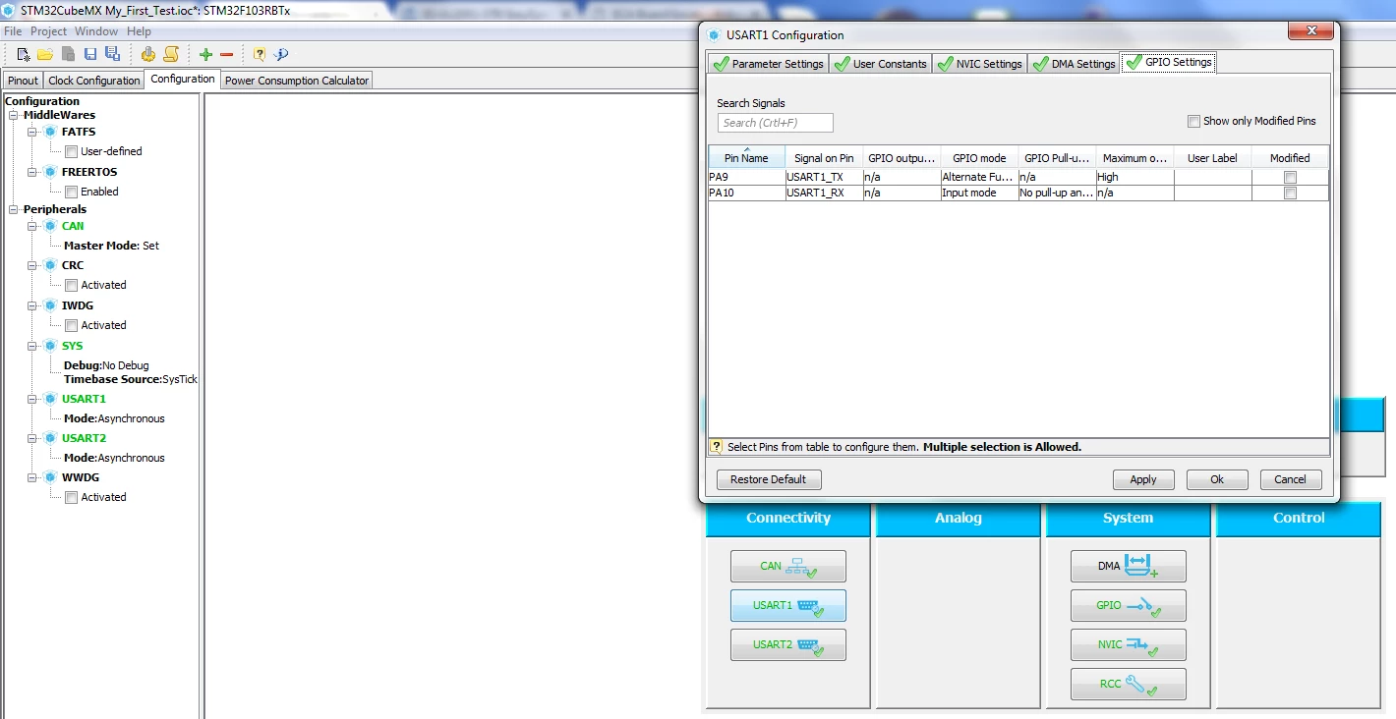Open Help via the question mark icon

point(260,55)
